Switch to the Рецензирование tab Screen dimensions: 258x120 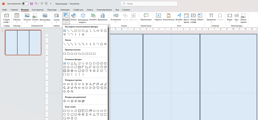(104, 10)
